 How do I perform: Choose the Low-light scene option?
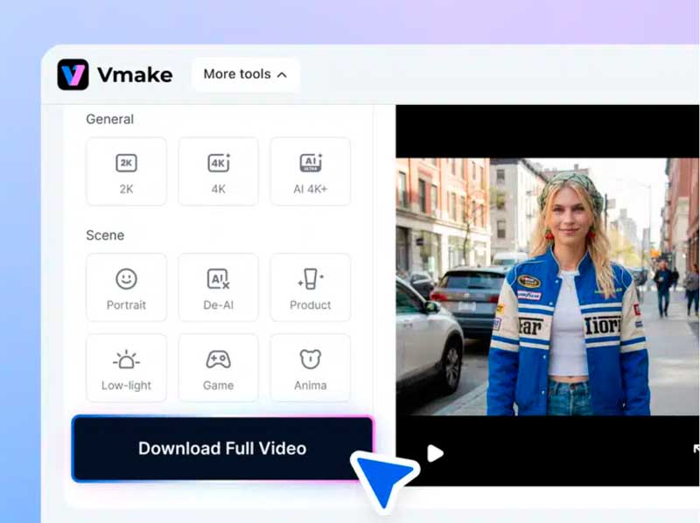(x=126, y=367)
